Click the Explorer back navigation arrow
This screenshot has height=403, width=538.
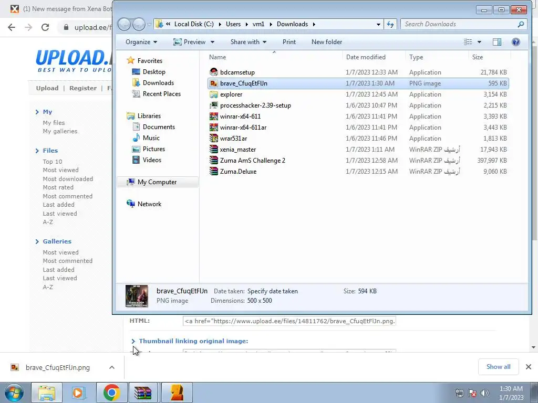[x=124, y=24]
